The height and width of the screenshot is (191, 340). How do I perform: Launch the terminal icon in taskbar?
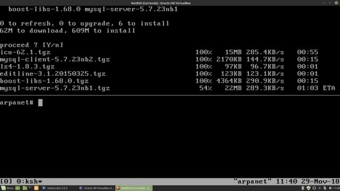click(x=30, y=187)
